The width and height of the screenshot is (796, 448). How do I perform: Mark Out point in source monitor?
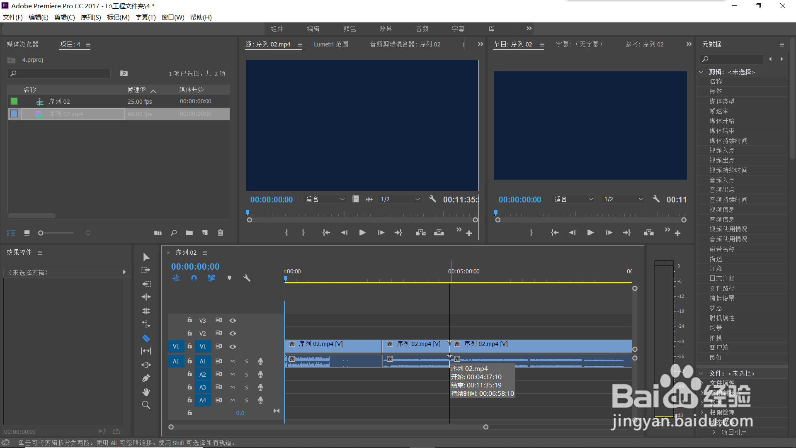(x=303, y=233)
